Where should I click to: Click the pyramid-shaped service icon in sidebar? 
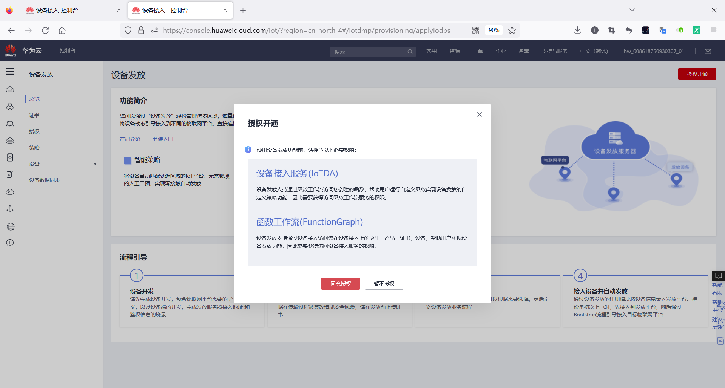click(10, 208)
